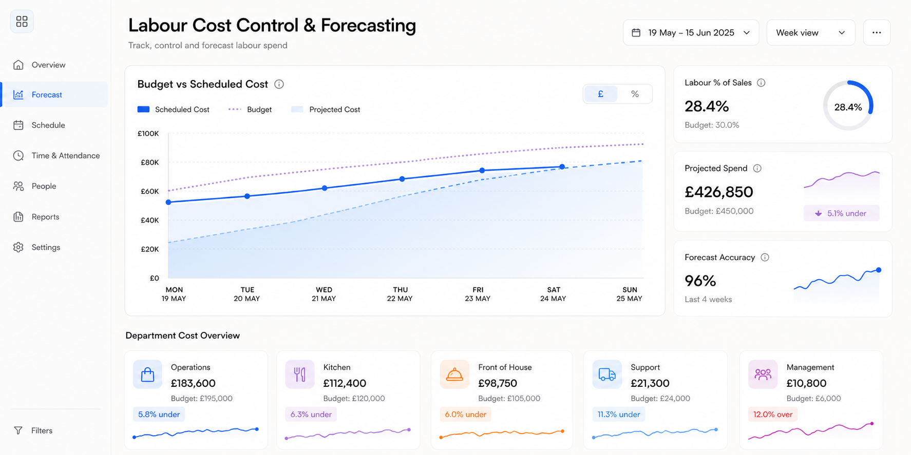Click info icon next to Projected Spend
The image size is (911, 455).
757,168
